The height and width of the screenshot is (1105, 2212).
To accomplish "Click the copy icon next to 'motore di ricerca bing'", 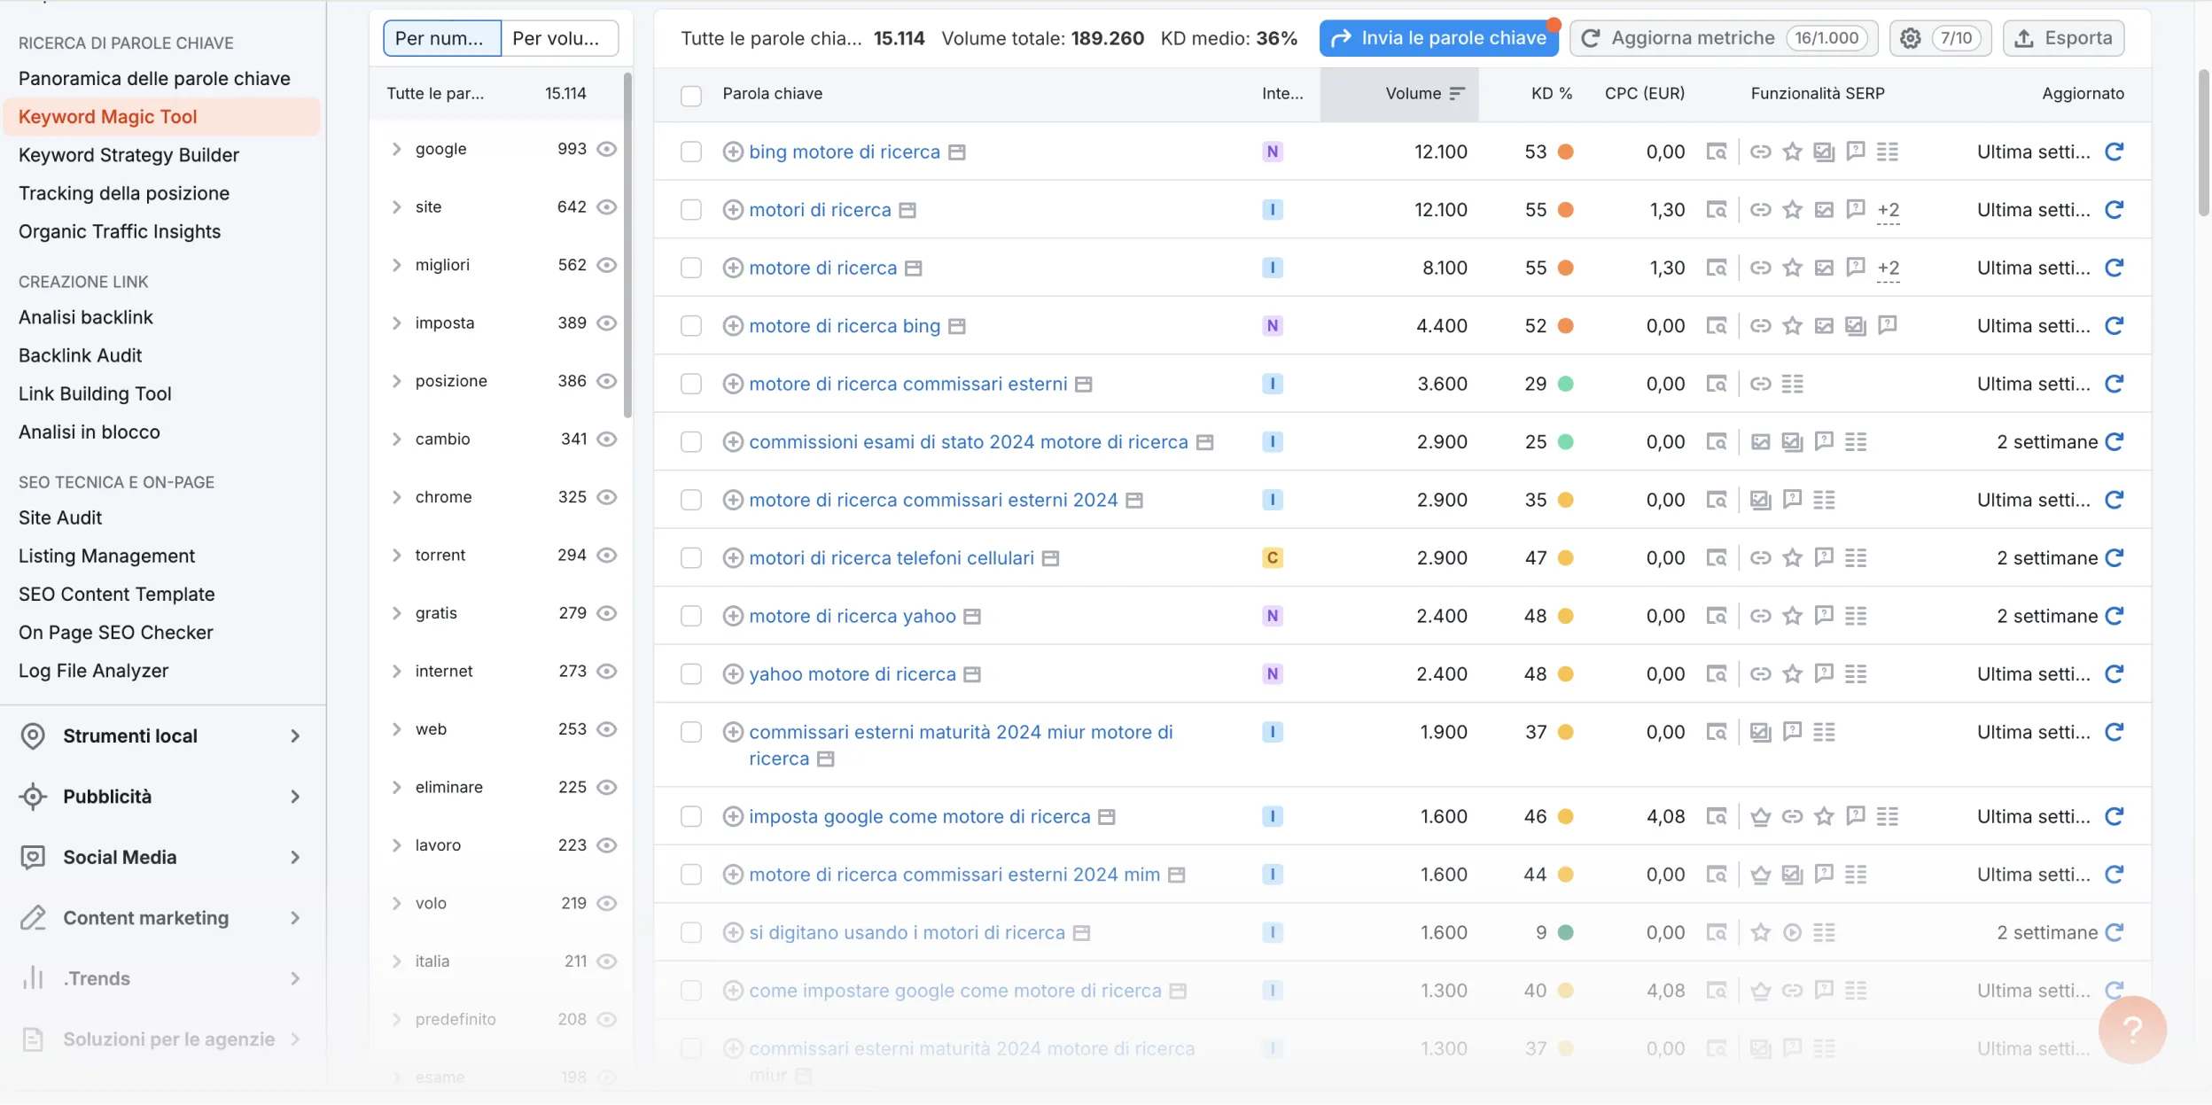I will 956,326.
